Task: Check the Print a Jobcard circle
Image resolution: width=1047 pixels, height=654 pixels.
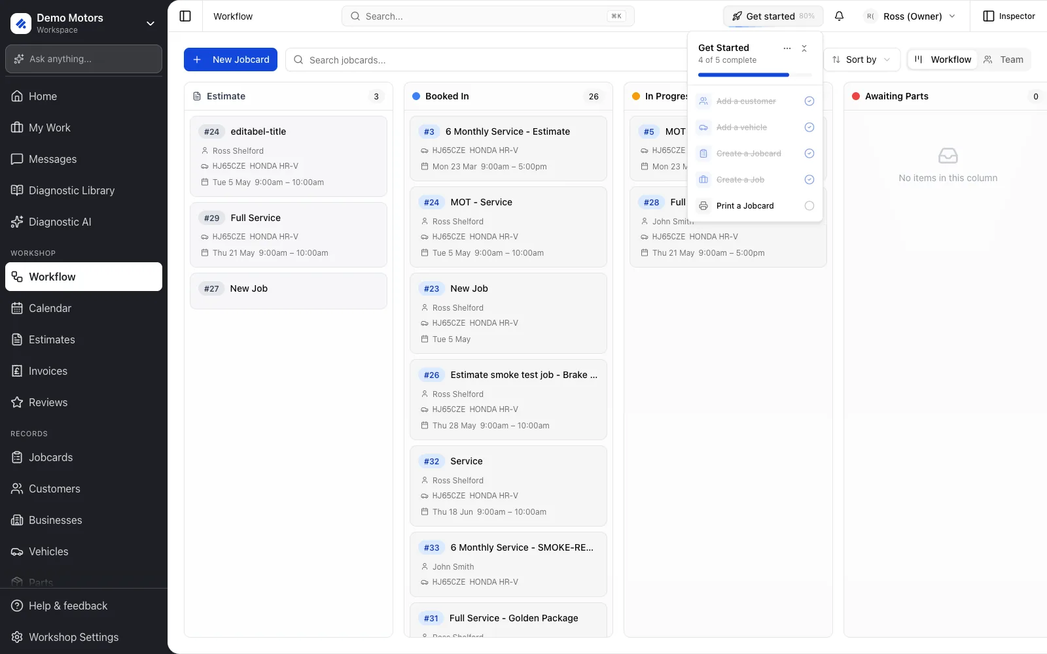Action: pyautogui.click(x=809, y=206)
